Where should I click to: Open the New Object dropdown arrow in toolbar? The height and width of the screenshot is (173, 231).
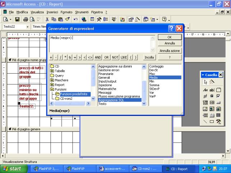click(157, 19)
